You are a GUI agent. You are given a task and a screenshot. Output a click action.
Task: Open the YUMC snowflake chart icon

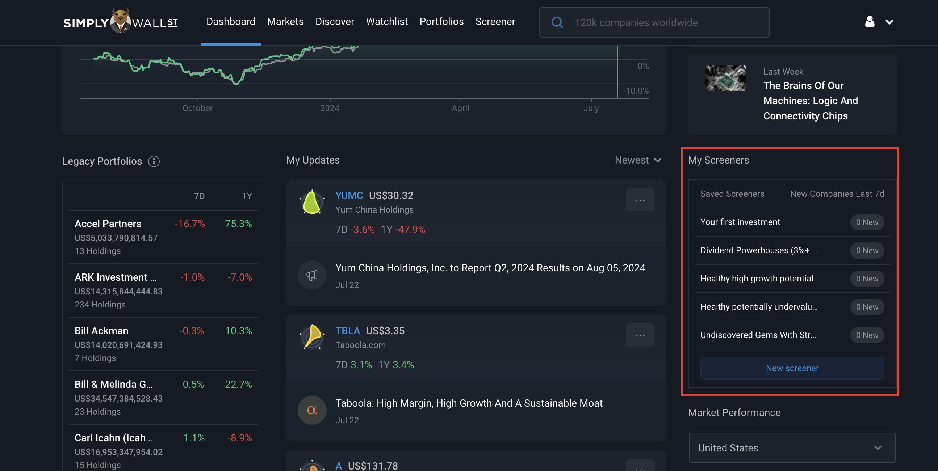pyautogui.click(x=312, y=202)
